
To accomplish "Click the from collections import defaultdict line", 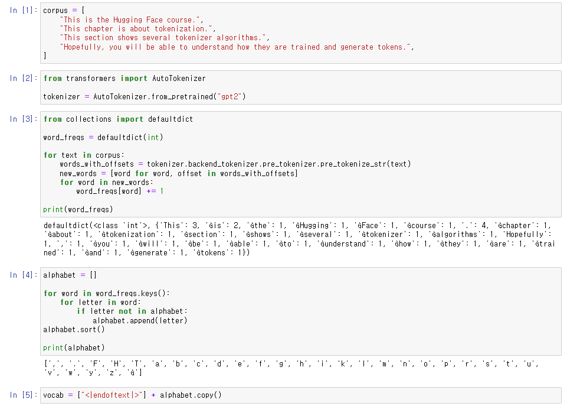I will 118,119.
